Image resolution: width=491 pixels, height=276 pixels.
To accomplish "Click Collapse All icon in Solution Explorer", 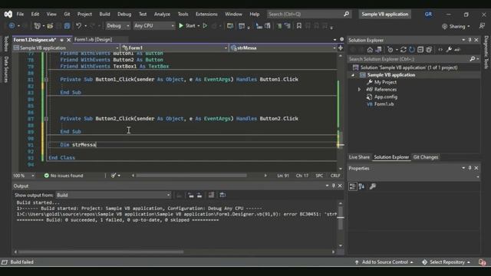I will (x=420, y=49).
